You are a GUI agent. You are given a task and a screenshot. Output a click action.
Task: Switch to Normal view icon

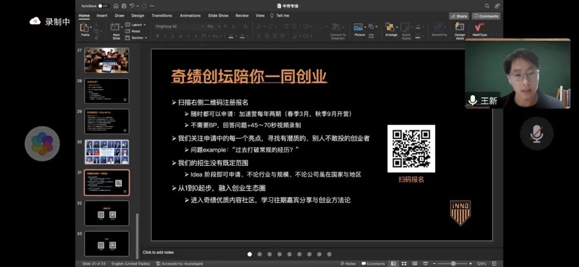(394, 264)
